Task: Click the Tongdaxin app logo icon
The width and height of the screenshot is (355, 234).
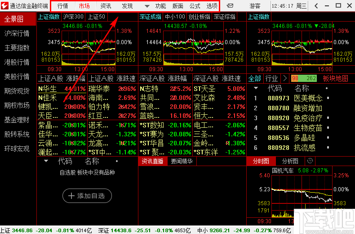Action: tap(4, 6)
